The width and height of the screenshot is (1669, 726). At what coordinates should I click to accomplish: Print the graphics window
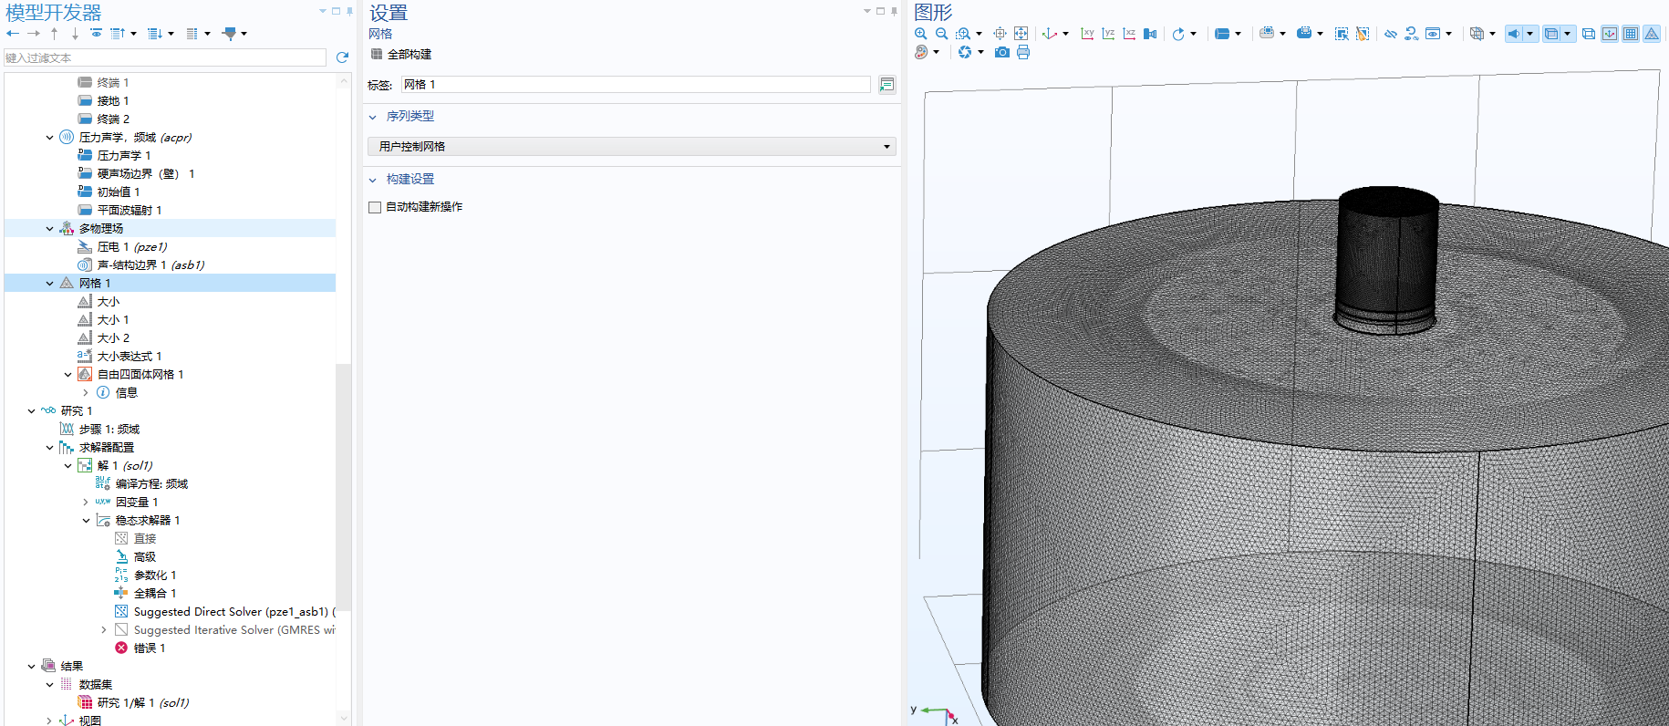pyautogui.click(x=1023, y=52)
